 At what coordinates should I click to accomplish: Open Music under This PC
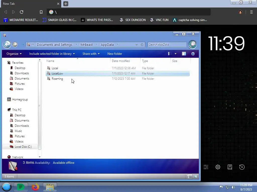[x=18, y=131]
